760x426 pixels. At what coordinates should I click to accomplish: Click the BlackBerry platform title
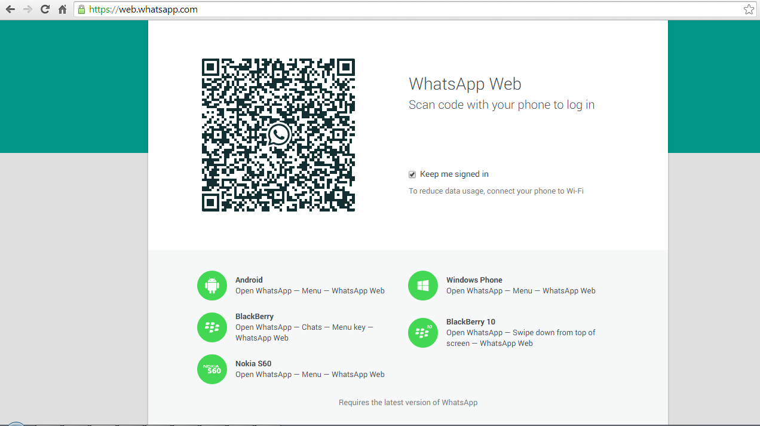point(255,317)
